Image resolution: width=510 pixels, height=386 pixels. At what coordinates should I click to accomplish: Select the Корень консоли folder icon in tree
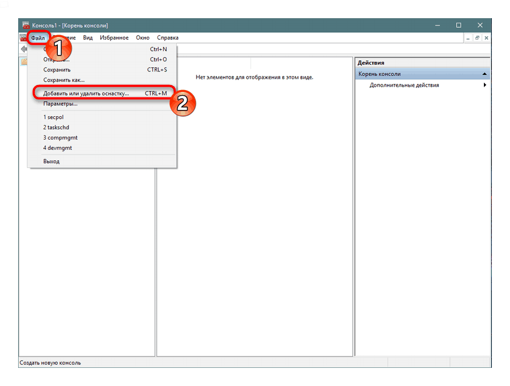point(24,62)
